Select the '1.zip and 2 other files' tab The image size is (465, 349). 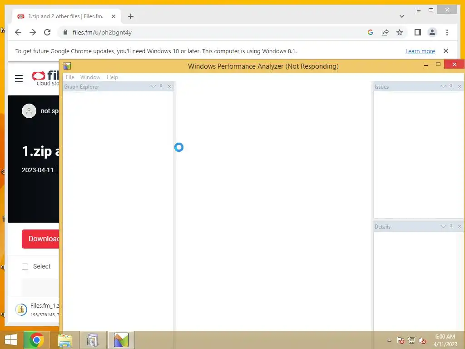[x=66, y=16]
